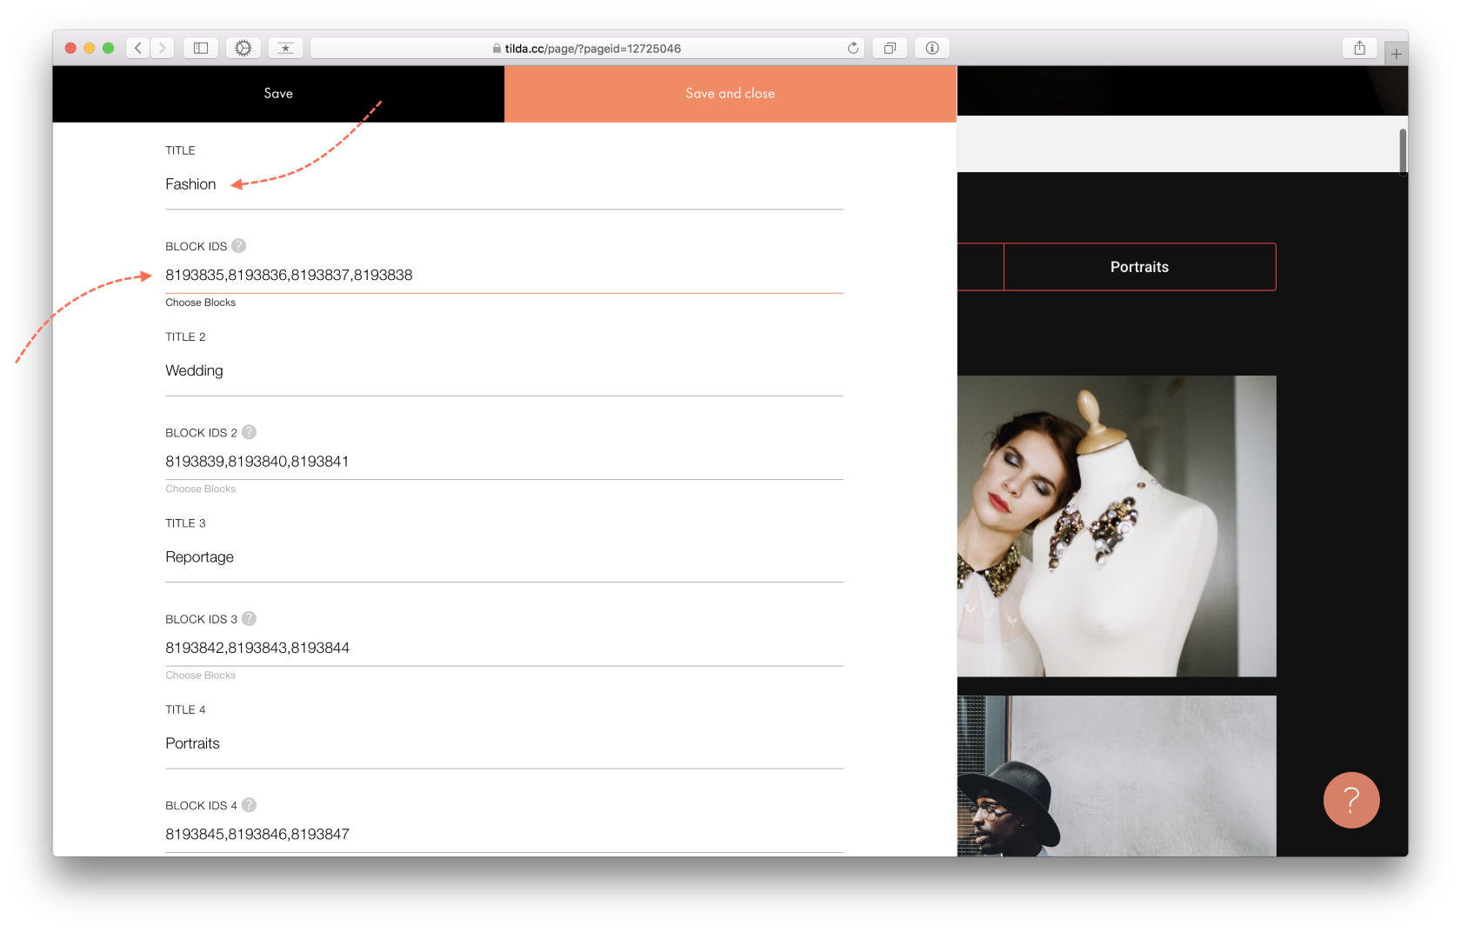Click the forward navigation arrow

click(162, 48)
